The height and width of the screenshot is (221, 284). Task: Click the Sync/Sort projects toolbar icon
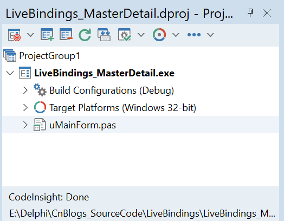104,35
